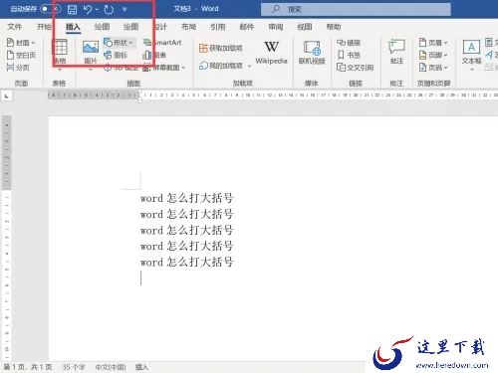Switch to the File tab
This screenshot has width=498, height=373.
[x=15, y=27]
